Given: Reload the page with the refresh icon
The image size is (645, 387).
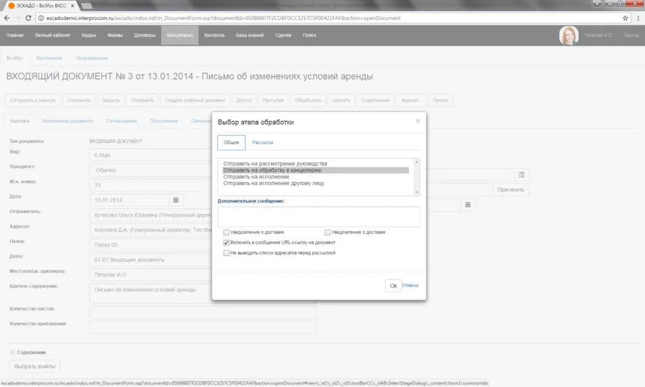Looking at the screenshot, I should point(31,18).
